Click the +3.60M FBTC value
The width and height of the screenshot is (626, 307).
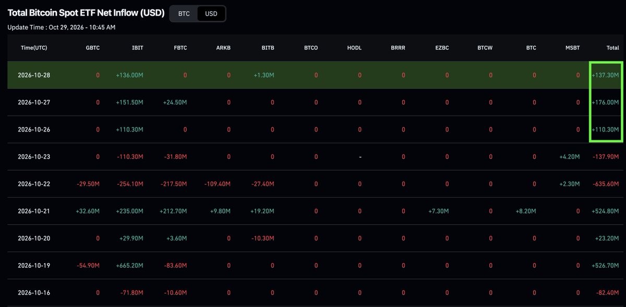pyautogui.click(x=176, y=238)
